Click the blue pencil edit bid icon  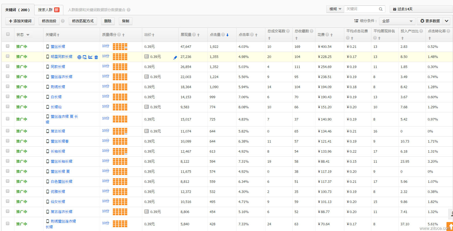click(175, 57)
